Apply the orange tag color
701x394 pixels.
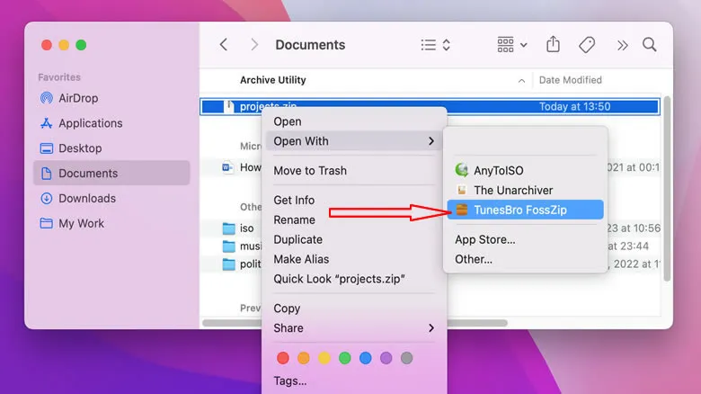[304, 358]
